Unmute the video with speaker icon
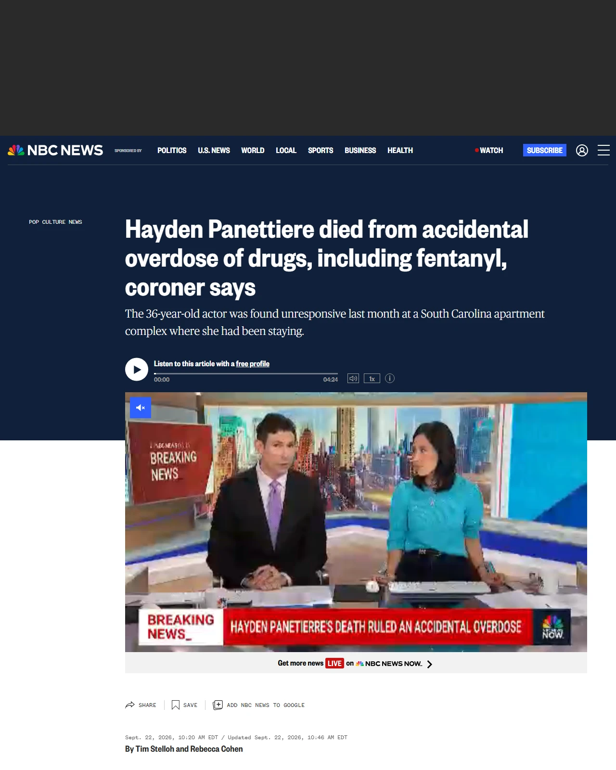 coord(141,408)
